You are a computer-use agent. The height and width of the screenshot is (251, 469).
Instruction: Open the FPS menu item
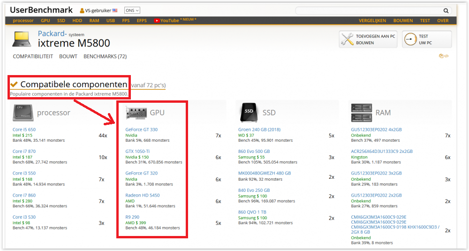[x=126, y=21]
